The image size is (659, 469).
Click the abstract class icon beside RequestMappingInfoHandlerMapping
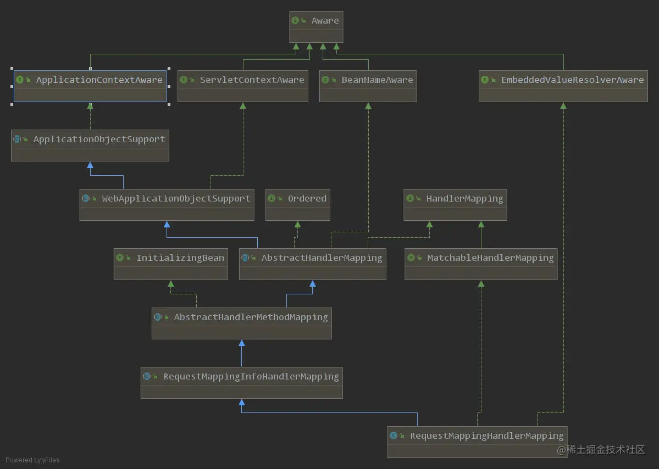147,376
